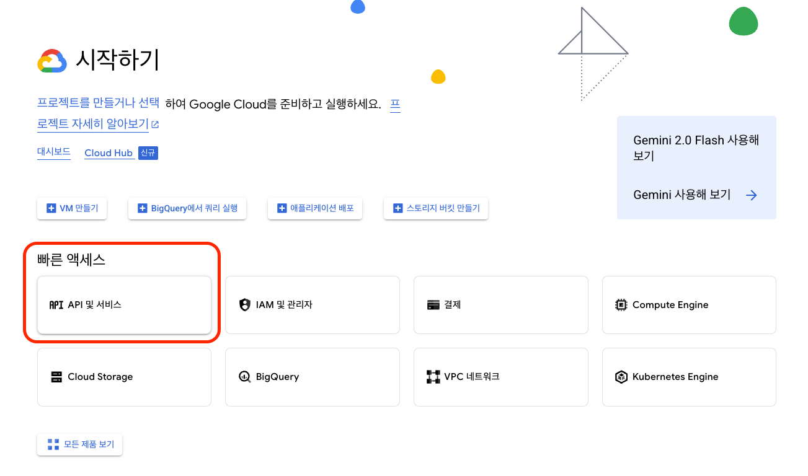Open the 프로젝트 자세히 알아보기 link
The width and height of the screenshot is (808, 476).
[x=93, y=123]
